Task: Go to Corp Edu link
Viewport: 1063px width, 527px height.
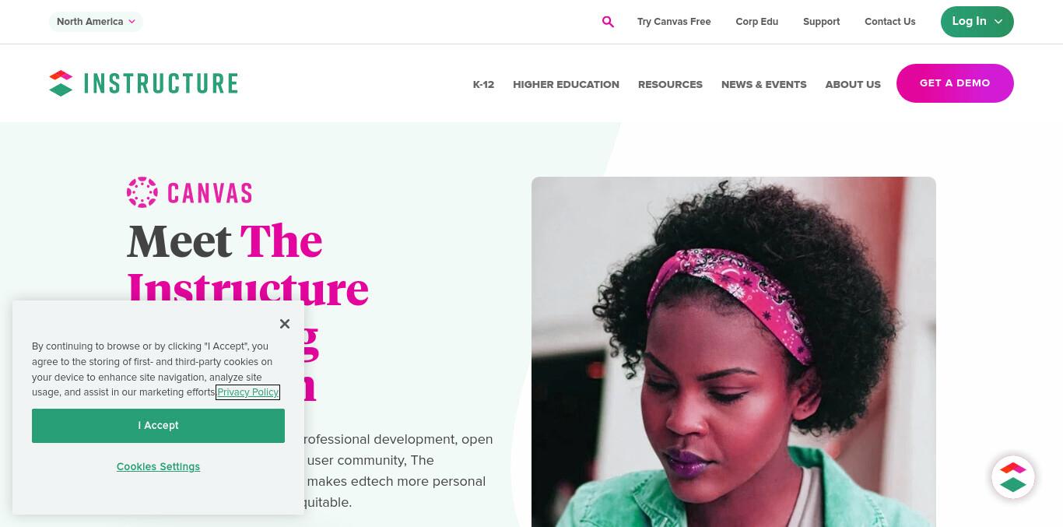Action: click(756, 22)
